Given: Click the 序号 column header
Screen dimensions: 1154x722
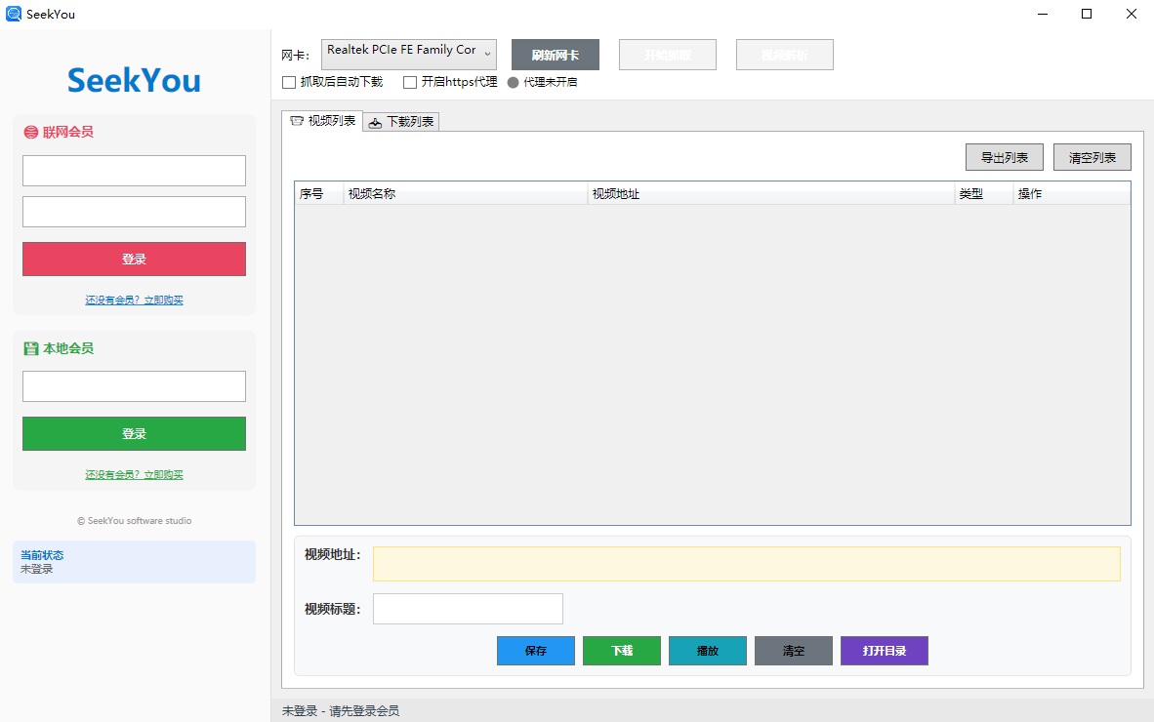Looking at the screenshot, I should coord(318,194).
